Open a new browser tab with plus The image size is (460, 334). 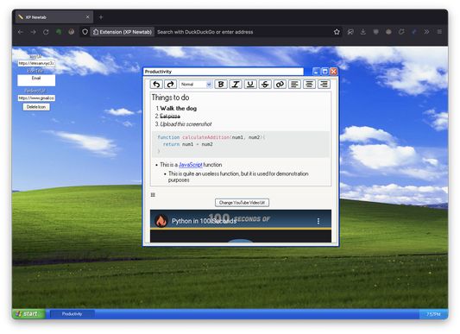101,17
